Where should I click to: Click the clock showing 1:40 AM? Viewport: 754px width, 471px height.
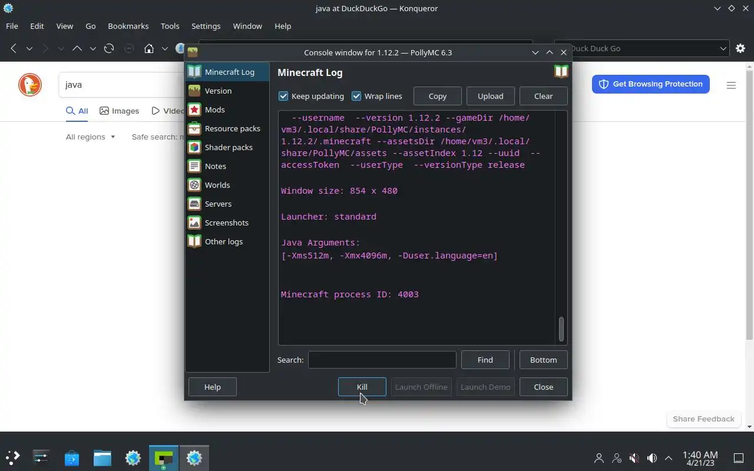[700, 455]
